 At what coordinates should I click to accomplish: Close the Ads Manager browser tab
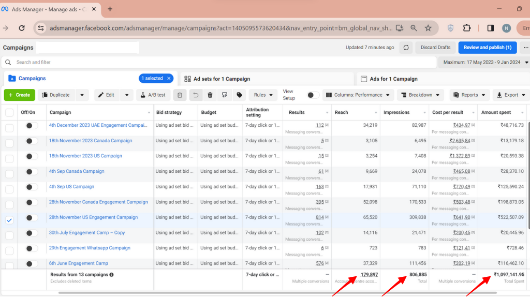tap(94, 9)
